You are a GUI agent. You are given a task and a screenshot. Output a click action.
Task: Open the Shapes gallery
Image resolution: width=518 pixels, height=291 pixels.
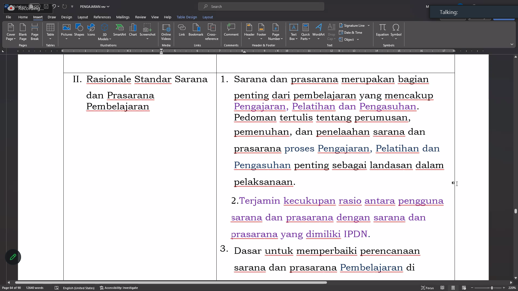(x=79, y=32)
